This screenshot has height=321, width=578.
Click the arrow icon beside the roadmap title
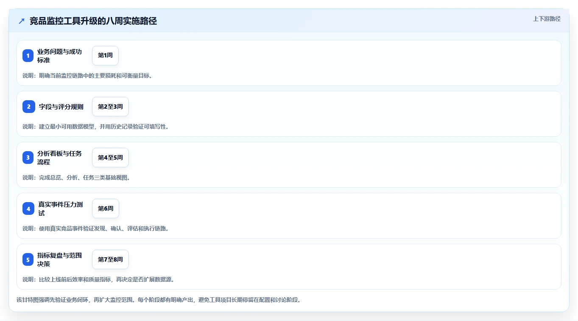point(22,21)
